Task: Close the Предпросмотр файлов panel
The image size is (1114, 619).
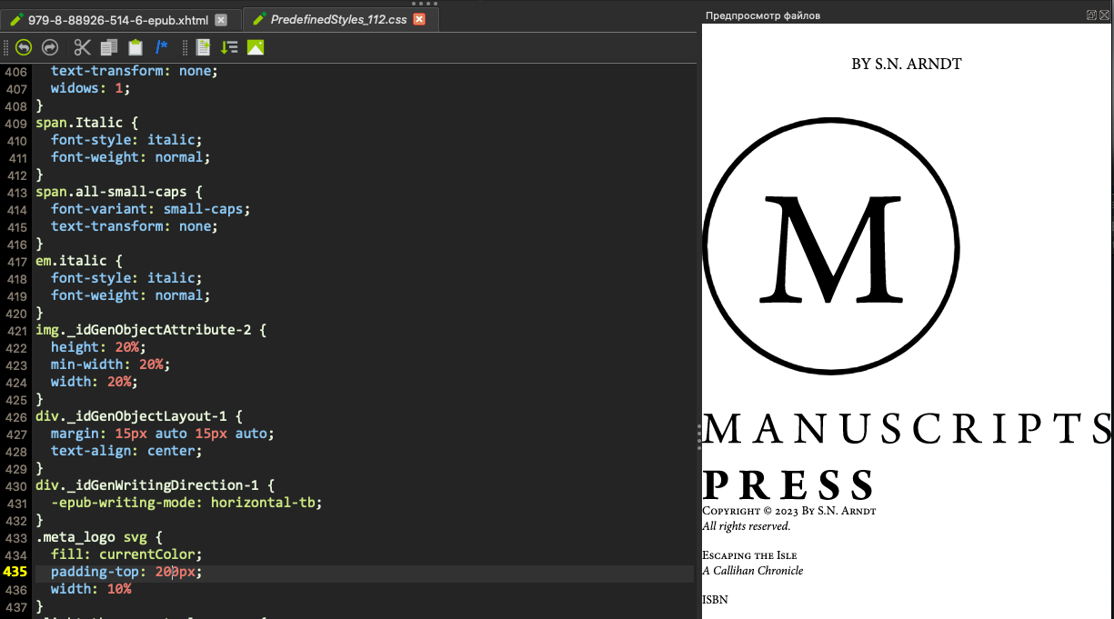Action: coord(1104,15)
